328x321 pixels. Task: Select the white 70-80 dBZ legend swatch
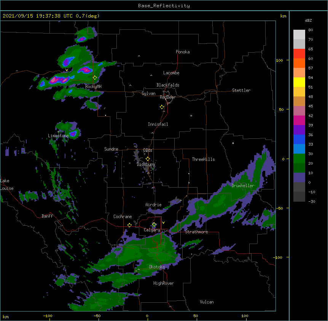point(299,34)
